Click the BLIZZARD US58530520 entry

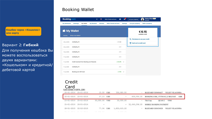coord(154,109)
